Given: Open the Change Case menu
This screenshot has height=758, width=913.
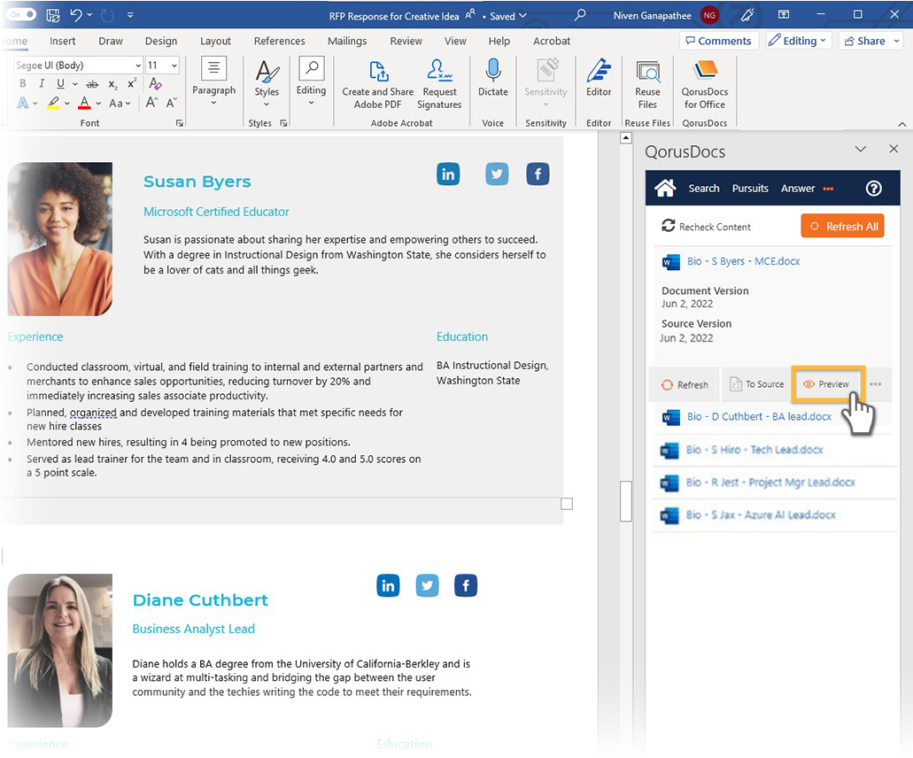Looking at the screenshot, I should click(x=120, y=103).
